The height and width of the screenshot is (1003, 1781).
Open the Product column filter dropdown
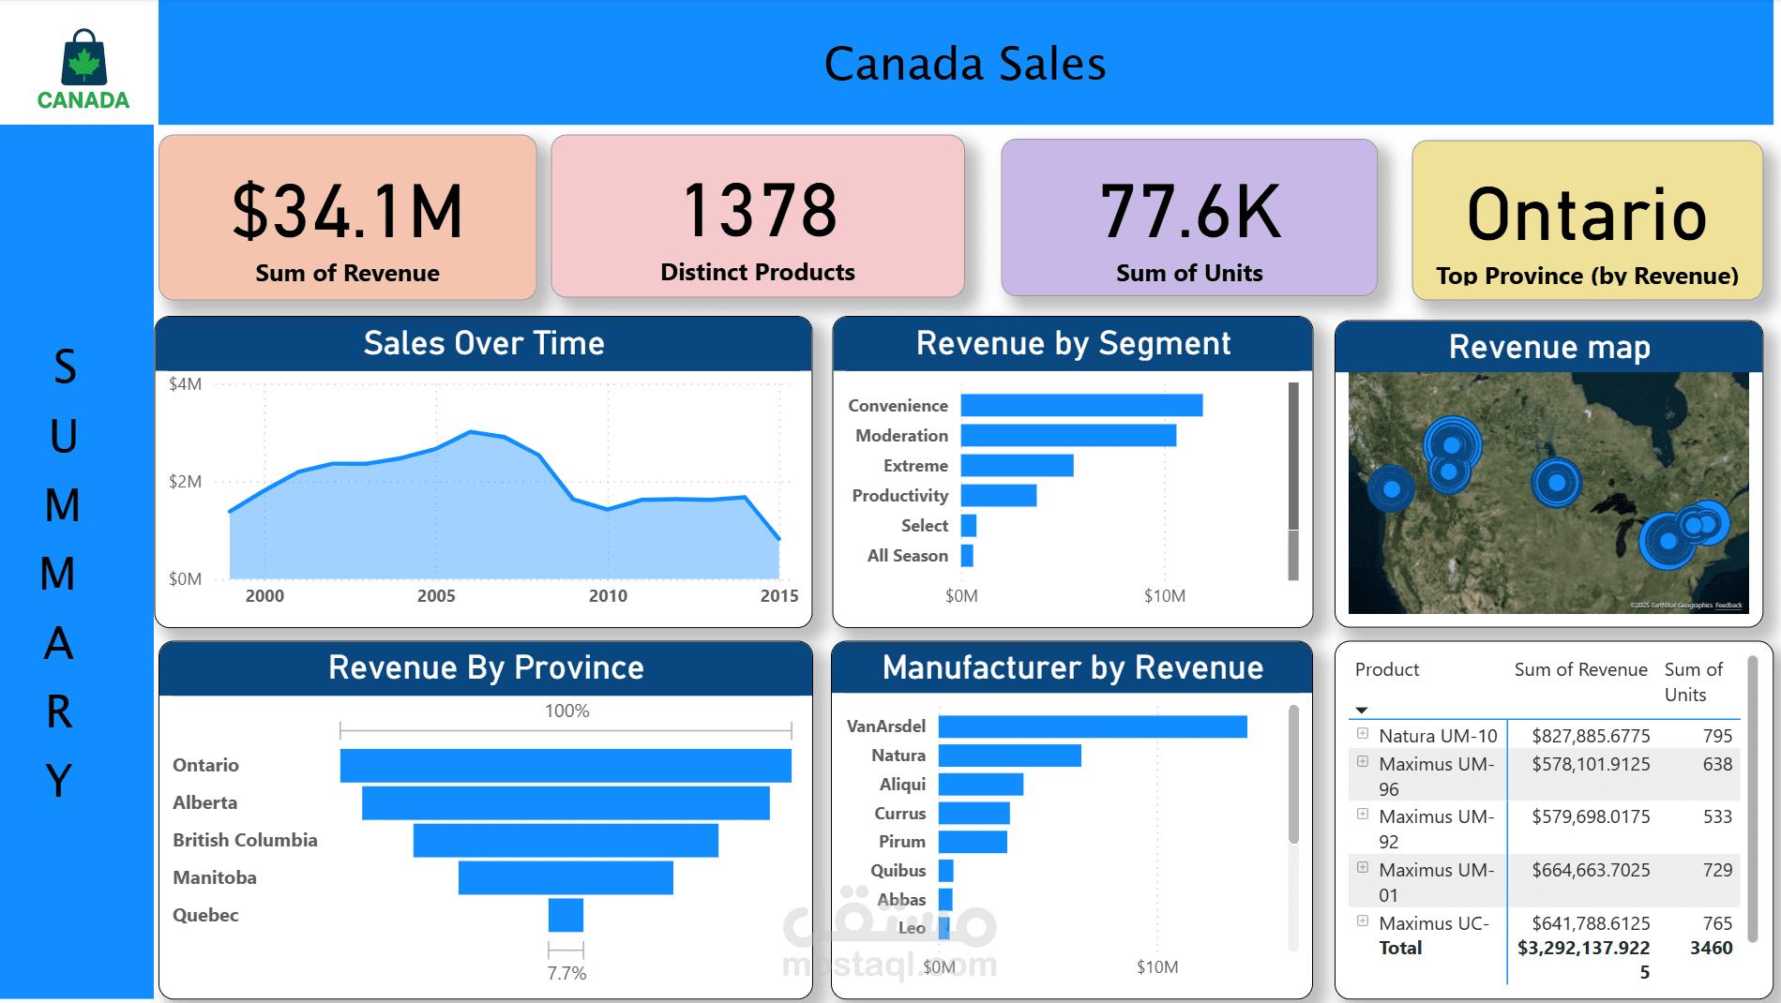point(1362,710)
